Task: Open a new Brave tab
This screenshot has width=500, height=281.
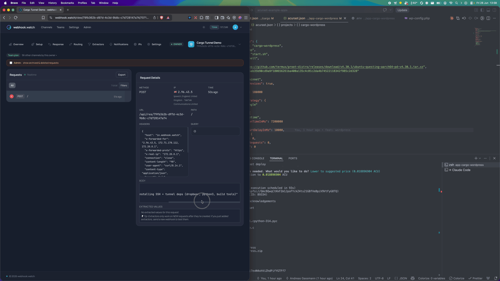Action: coord(68,10)
